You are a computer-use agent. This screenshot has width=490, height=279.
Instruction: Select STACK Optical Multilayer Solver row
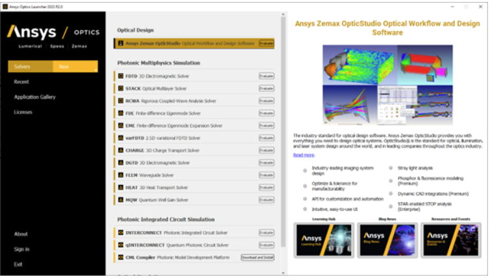tap(194, 89)
